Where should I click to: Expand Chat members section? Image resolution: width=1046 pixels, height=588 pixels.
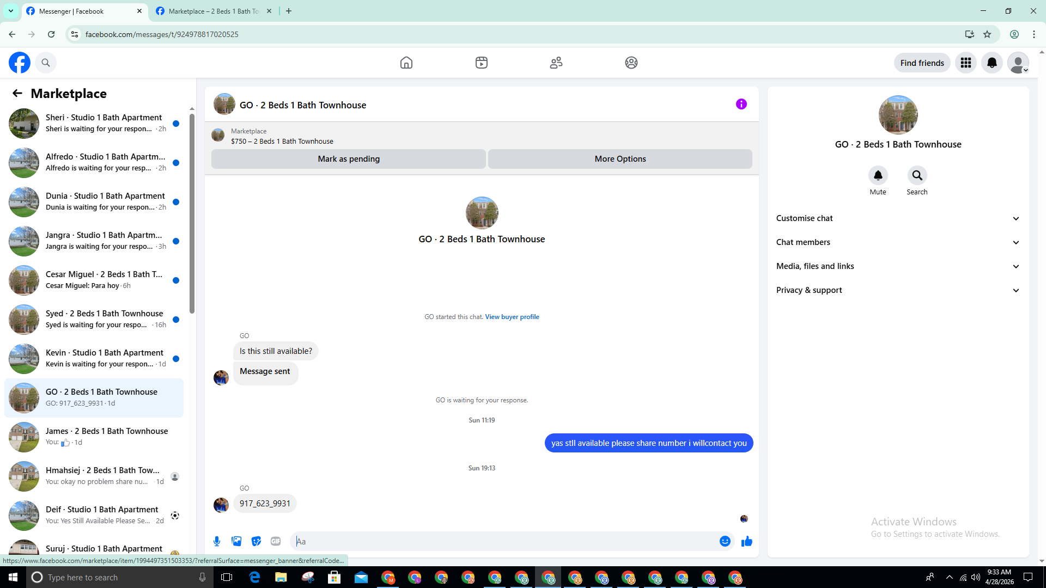[897, 242]
